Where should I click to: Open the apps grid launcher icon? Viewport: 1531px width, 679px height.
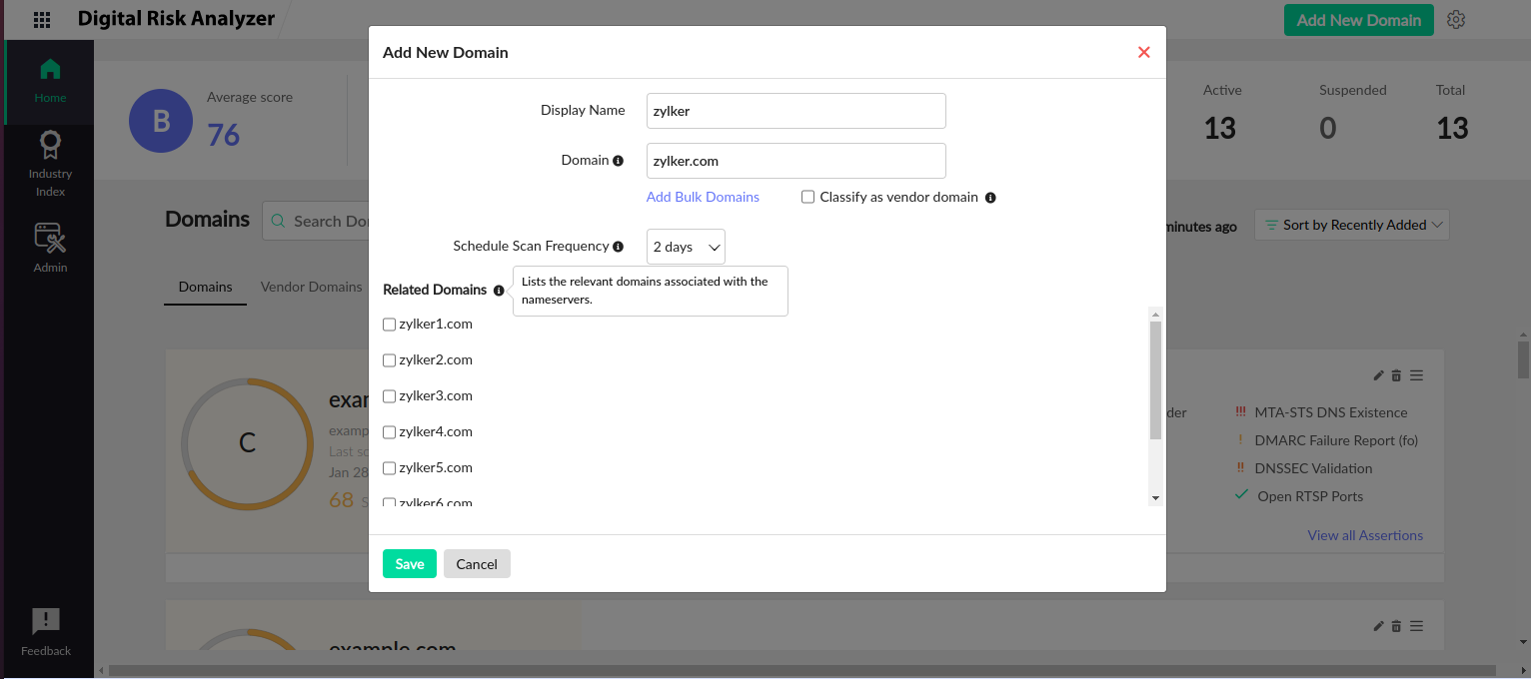tap(42, 20)
